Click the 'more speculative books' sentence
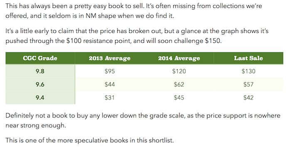This screenshot has height=150, width=291. click(89, 140)
